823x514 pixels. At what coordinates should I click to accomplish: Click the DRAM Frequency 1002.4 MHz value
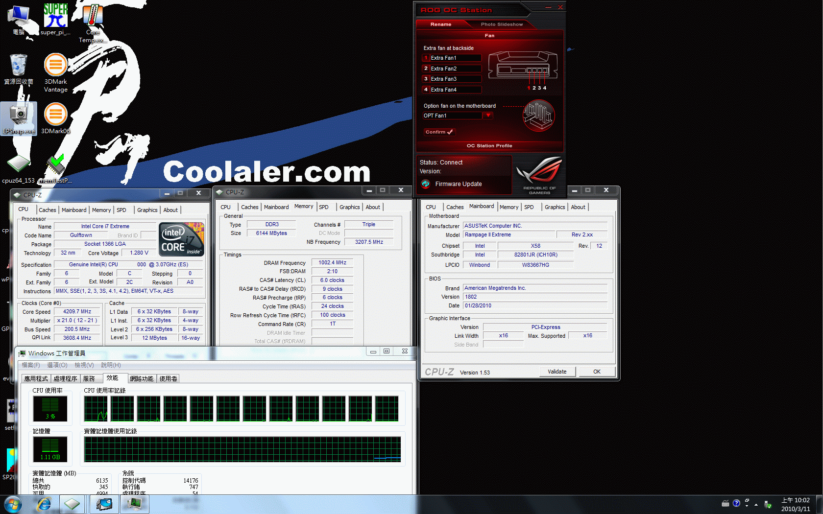click(333, 262)
